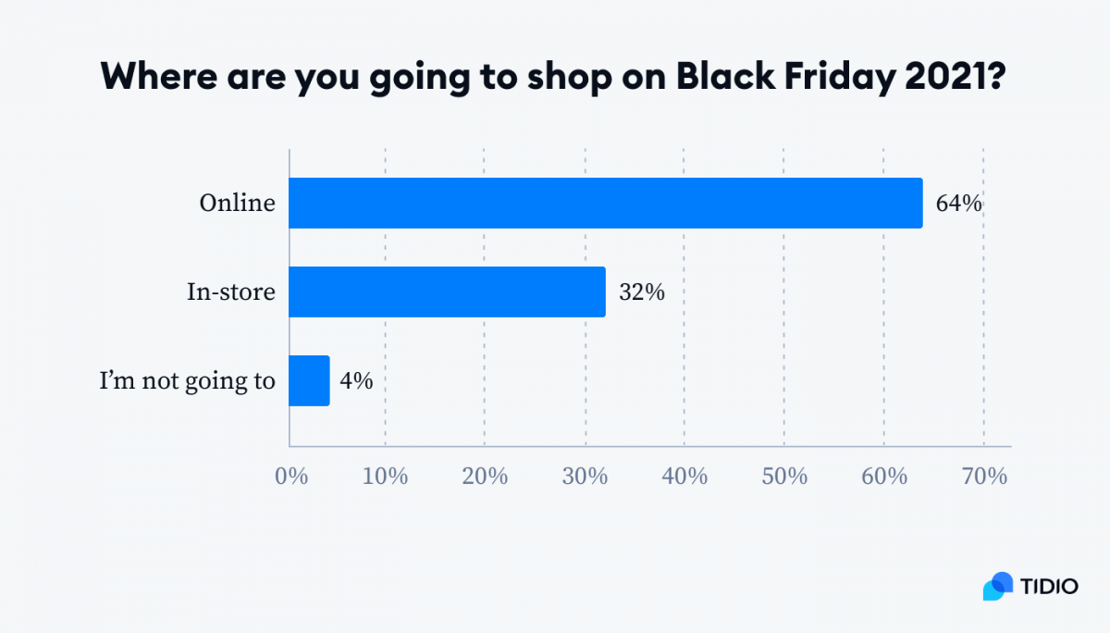The height and width of the screenshot is (633, 1110).
Task: Click the Tidio logo icon
Action: click(999, 587)
